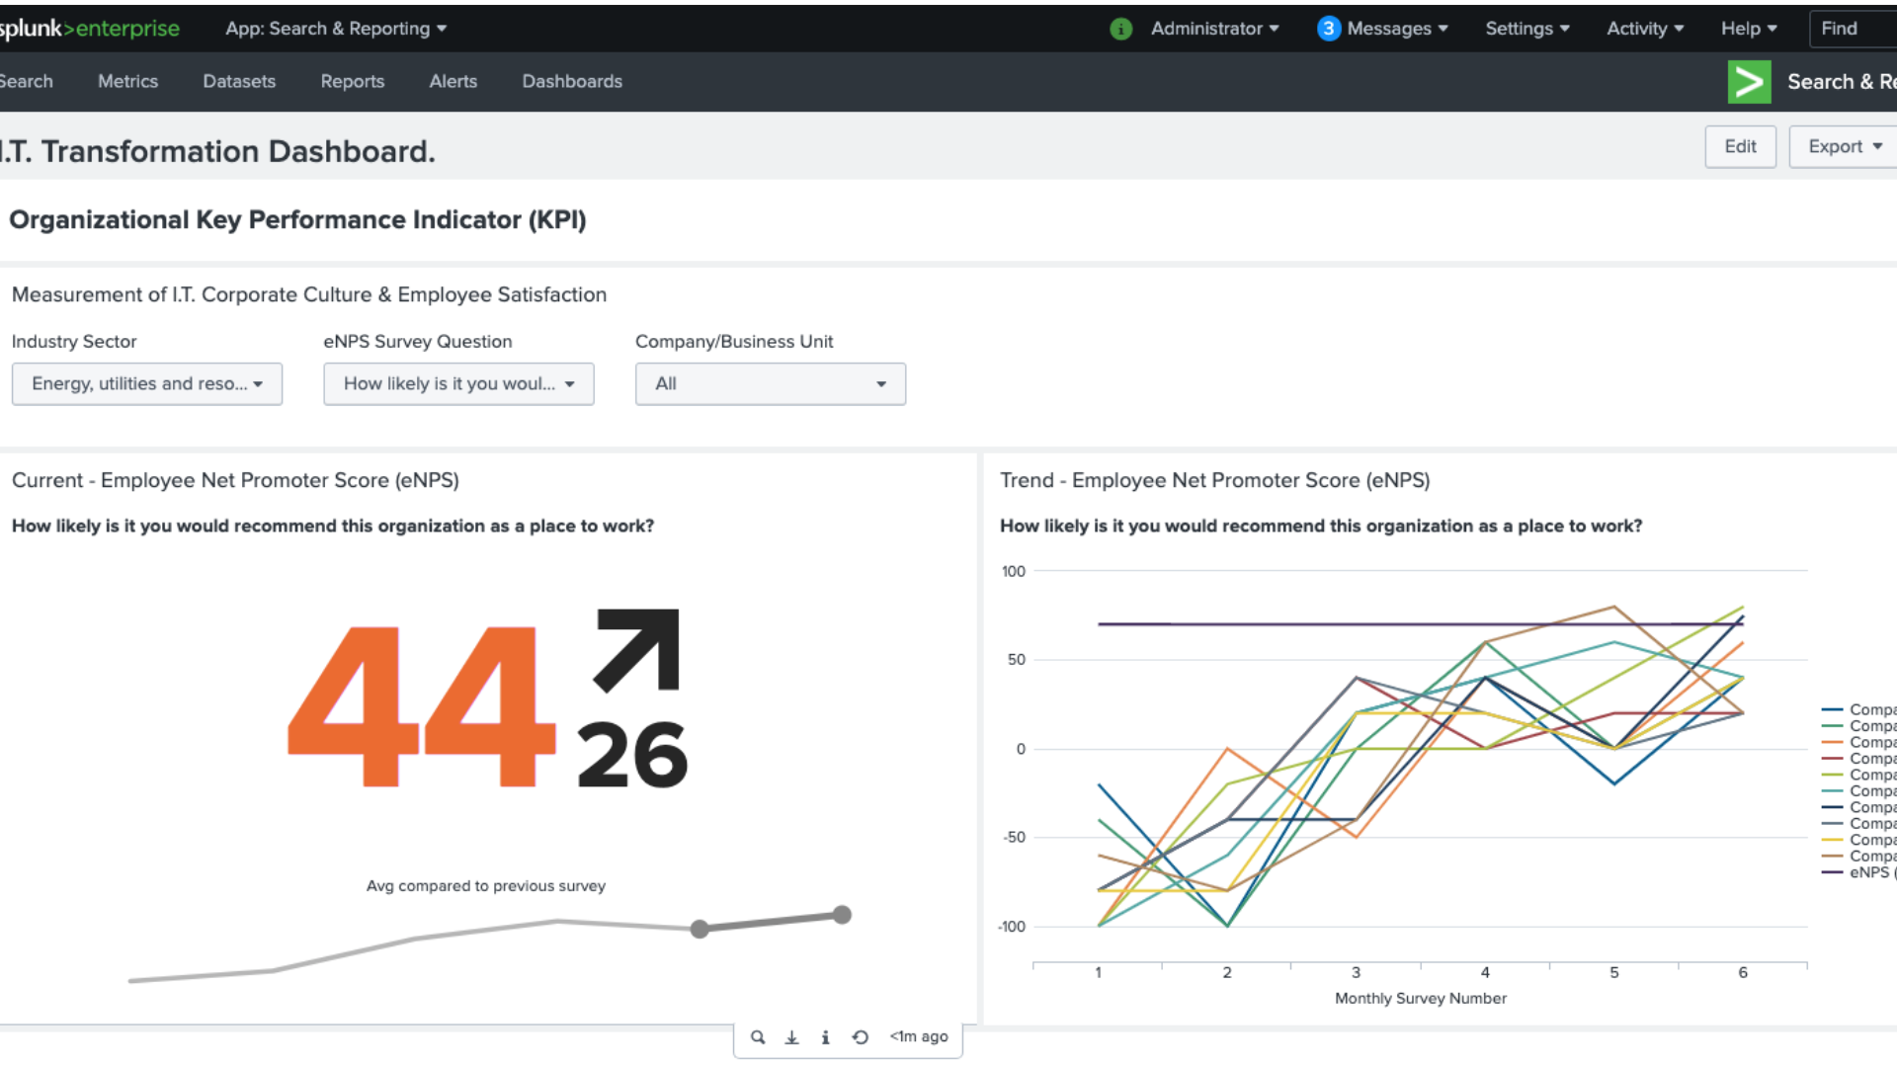
Task: Click the Export download icon
Action: click(791, 1037)
